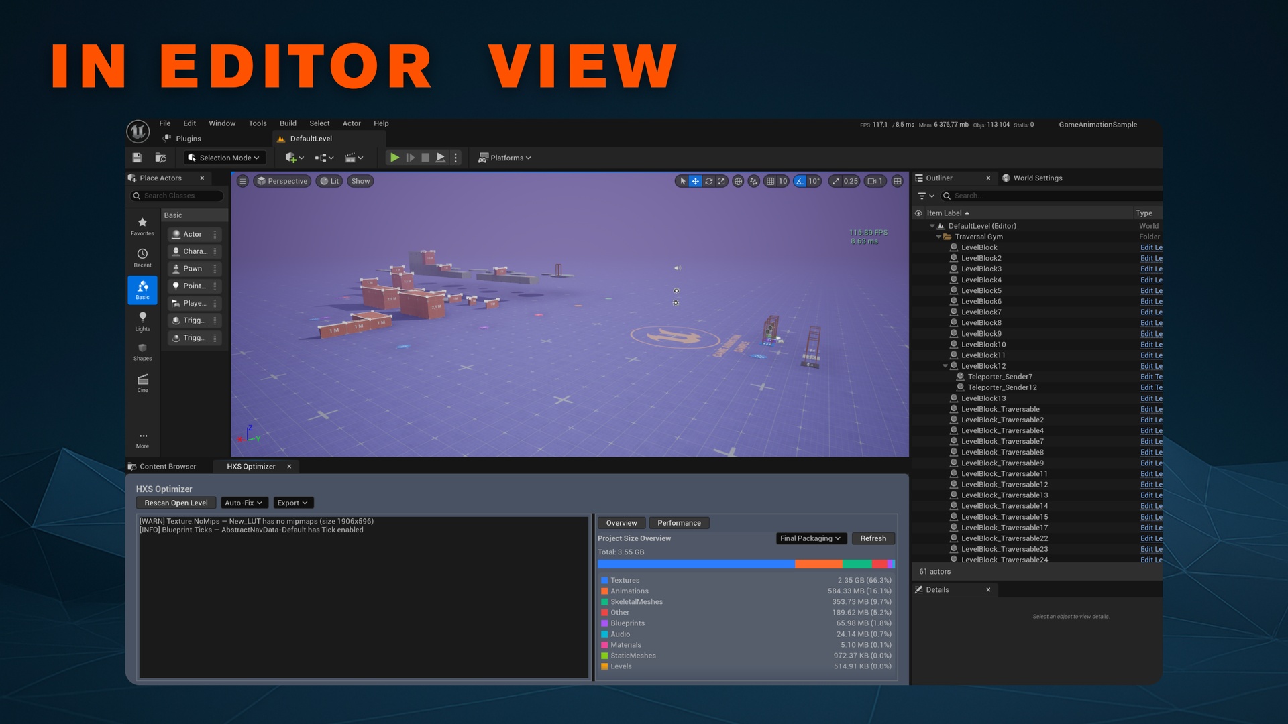Click the Lit view mode button
The width and height of the screenshot is (1288, 724).
click(329, 181)
